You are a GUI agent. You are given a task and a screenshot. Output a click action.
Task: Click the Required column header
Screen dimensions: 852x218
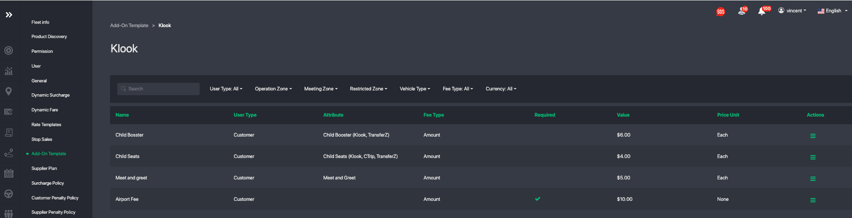click(x=545, y=115)
